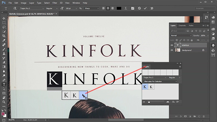Screen dimensions: 217x122
Task: Select the Horizontal Type tool
Action: [x=4, y=84]
